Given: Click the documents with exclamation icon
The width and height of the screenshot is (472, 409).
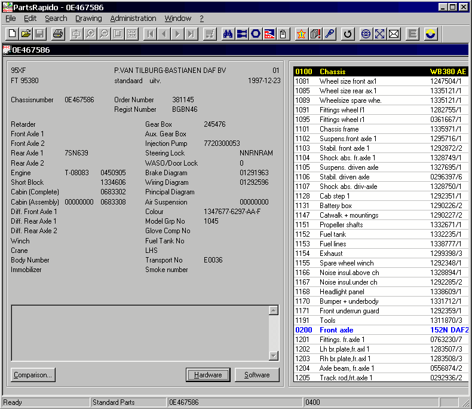Looking at the screenshot, I should pyautogui.click(x=315, y=33).
